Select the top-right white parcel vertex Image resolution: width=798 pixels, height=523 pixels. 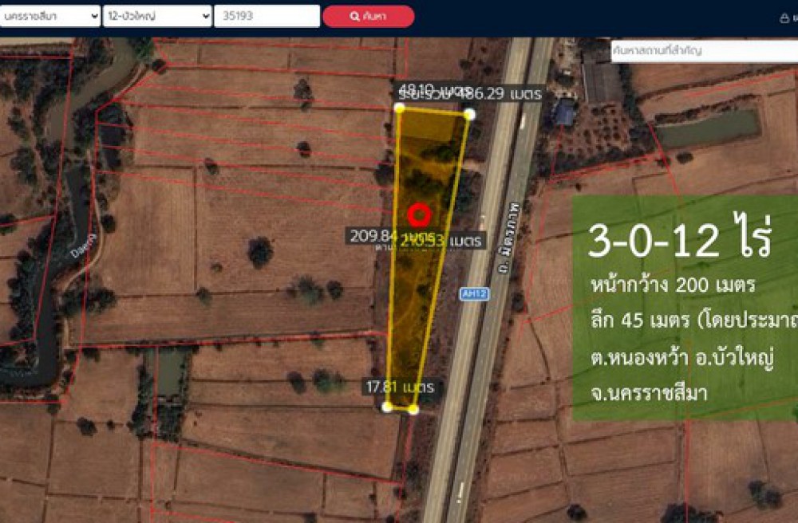[469, 114]
